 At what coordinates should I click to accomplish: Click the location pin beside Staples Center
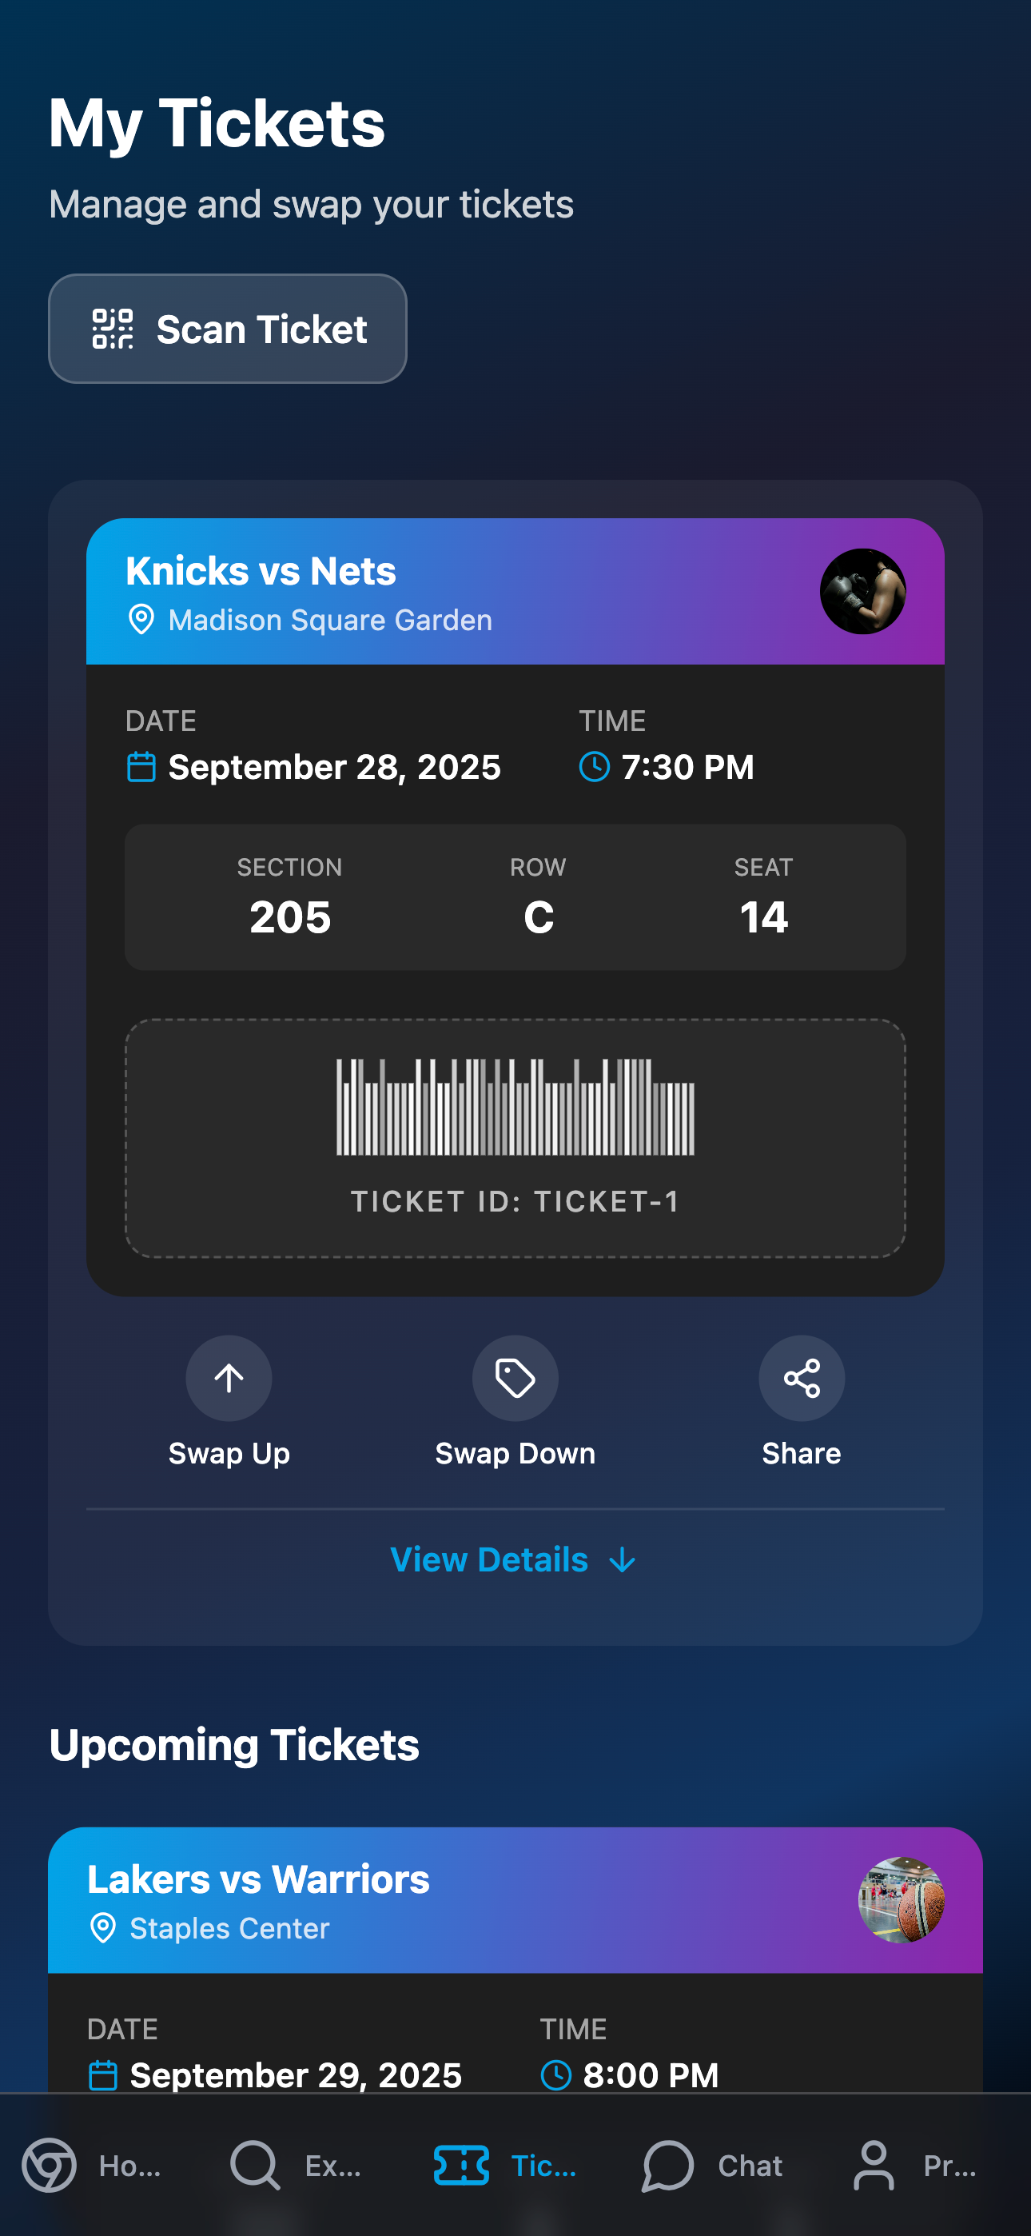[x=103, y=1928]
